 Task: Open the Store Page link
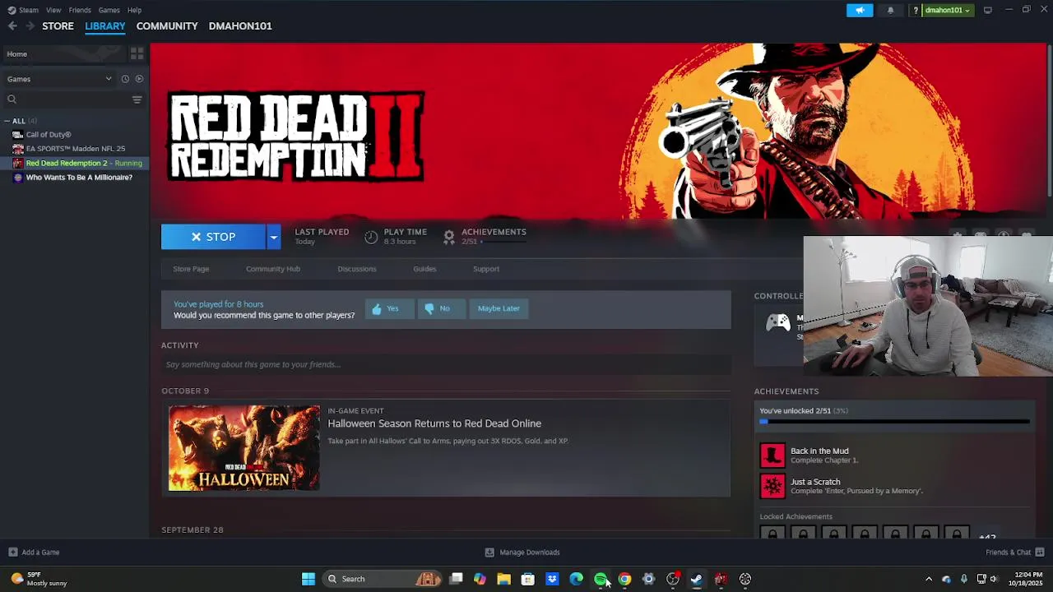point(191,269)
